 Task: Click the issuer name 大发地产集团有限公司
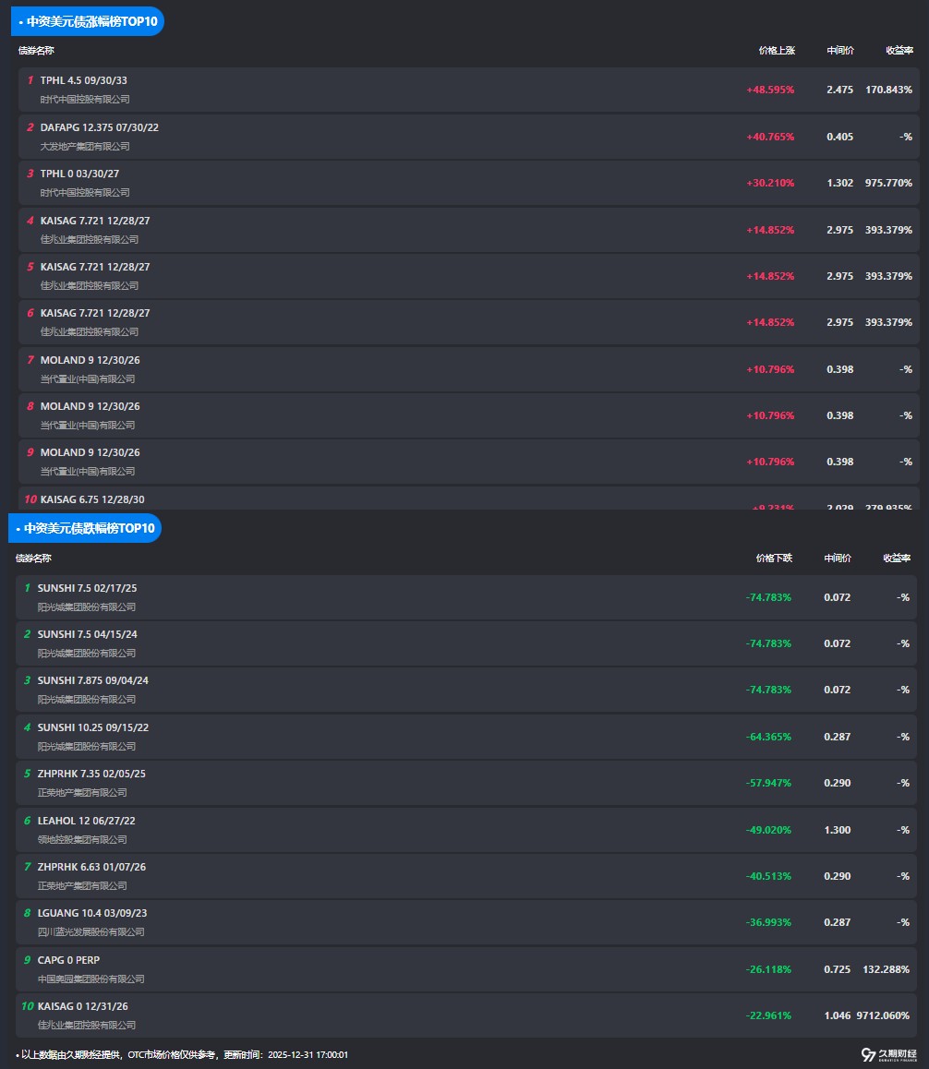pos(85,146)
